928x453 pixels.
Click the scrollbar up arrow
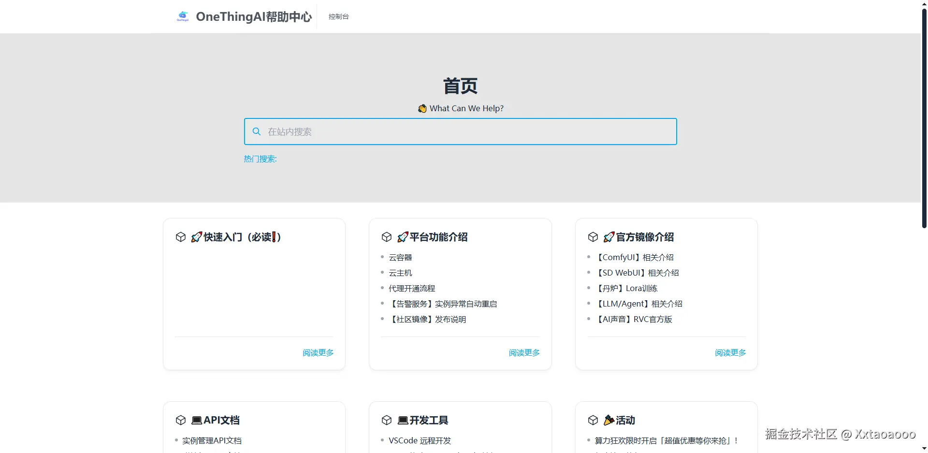(924, 3)
